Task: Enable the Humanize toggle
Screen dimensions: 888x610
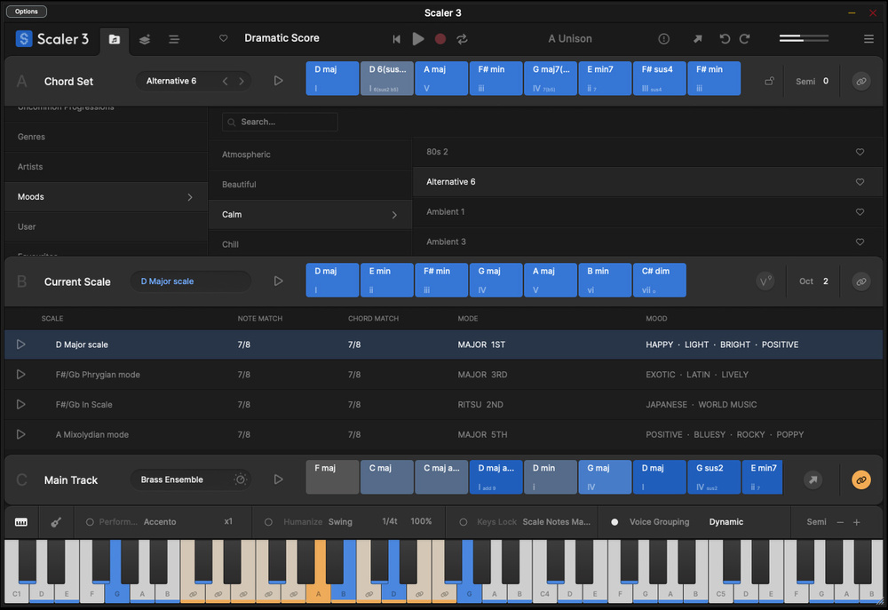Action: click(x=269, y=522)
